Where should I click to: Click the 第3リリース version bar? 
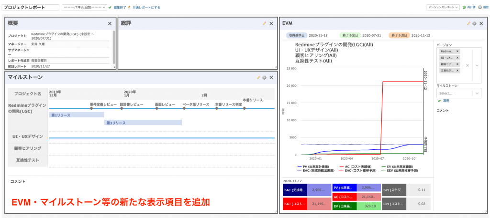click(143, 123)
